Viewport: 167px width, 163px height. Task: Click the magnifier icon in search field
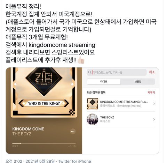coord(89,72)
